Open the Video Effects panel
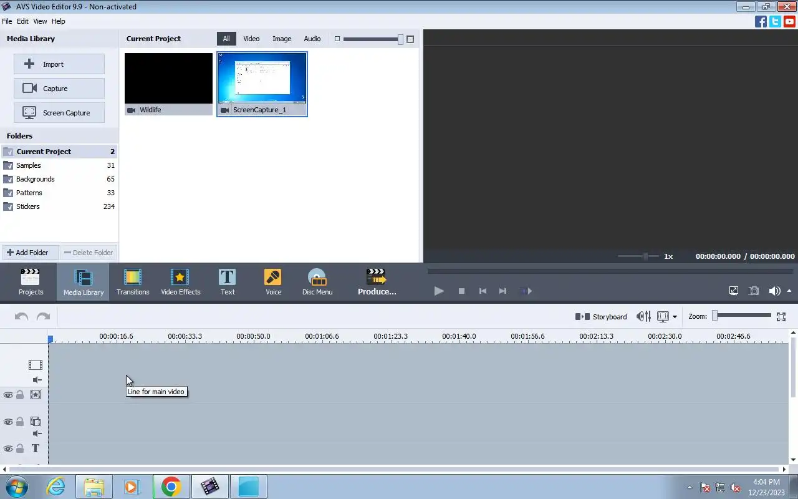 click(x=180, y=282)
